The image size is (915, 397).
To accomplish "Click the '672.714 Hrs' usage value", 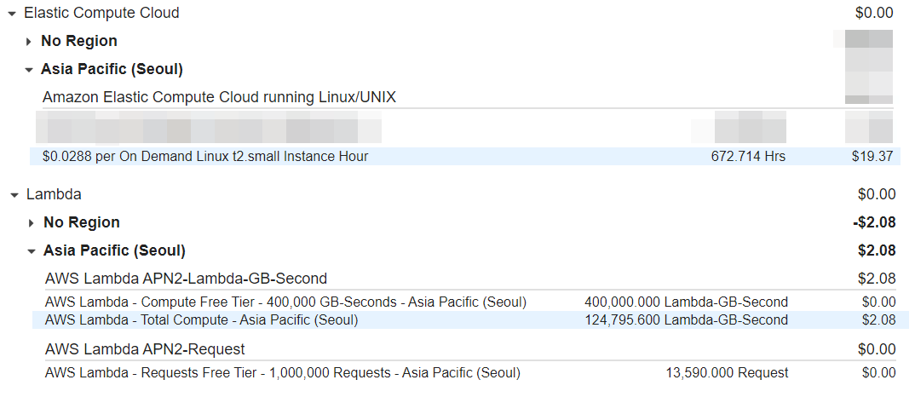I will pyautogui.click(x=748, y=157).
